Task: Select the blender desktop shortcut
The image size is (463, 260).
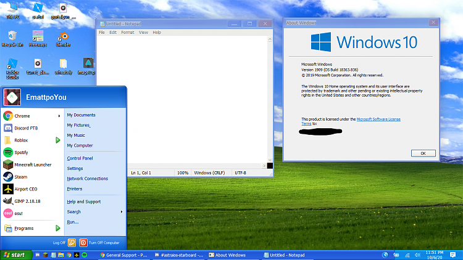Action: click(x=63, y=39)
